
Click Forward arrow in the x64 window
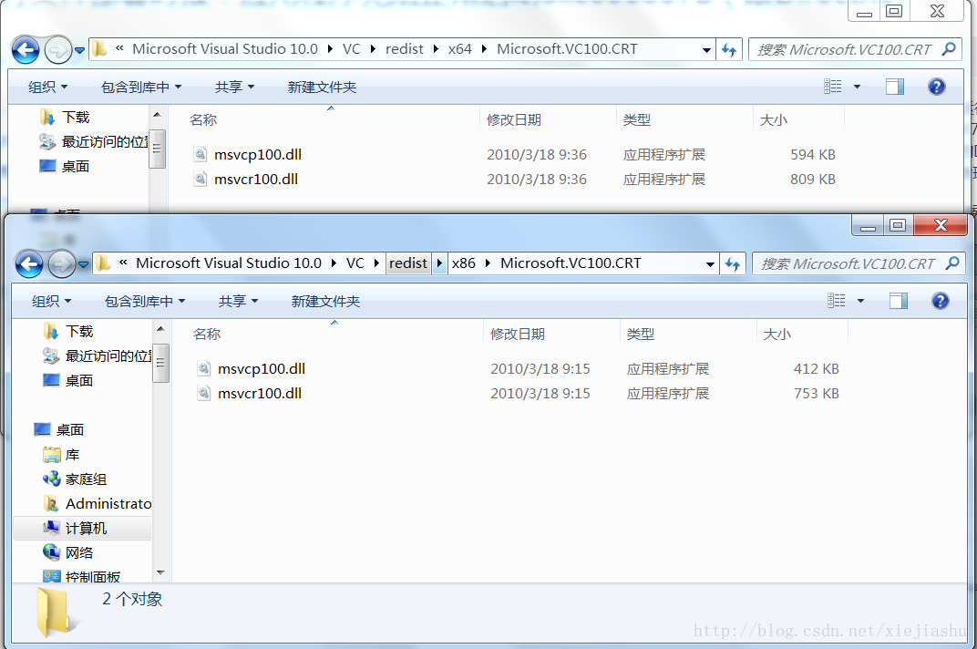click(x=58, y=50)
